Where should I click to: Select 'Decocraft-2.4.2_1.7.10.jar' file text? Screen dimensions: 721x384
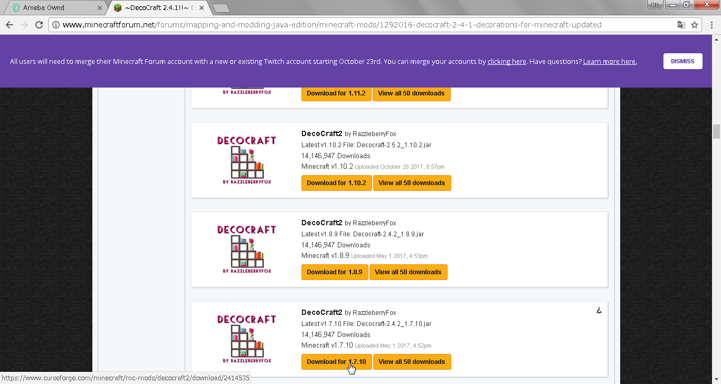point(394,324)
